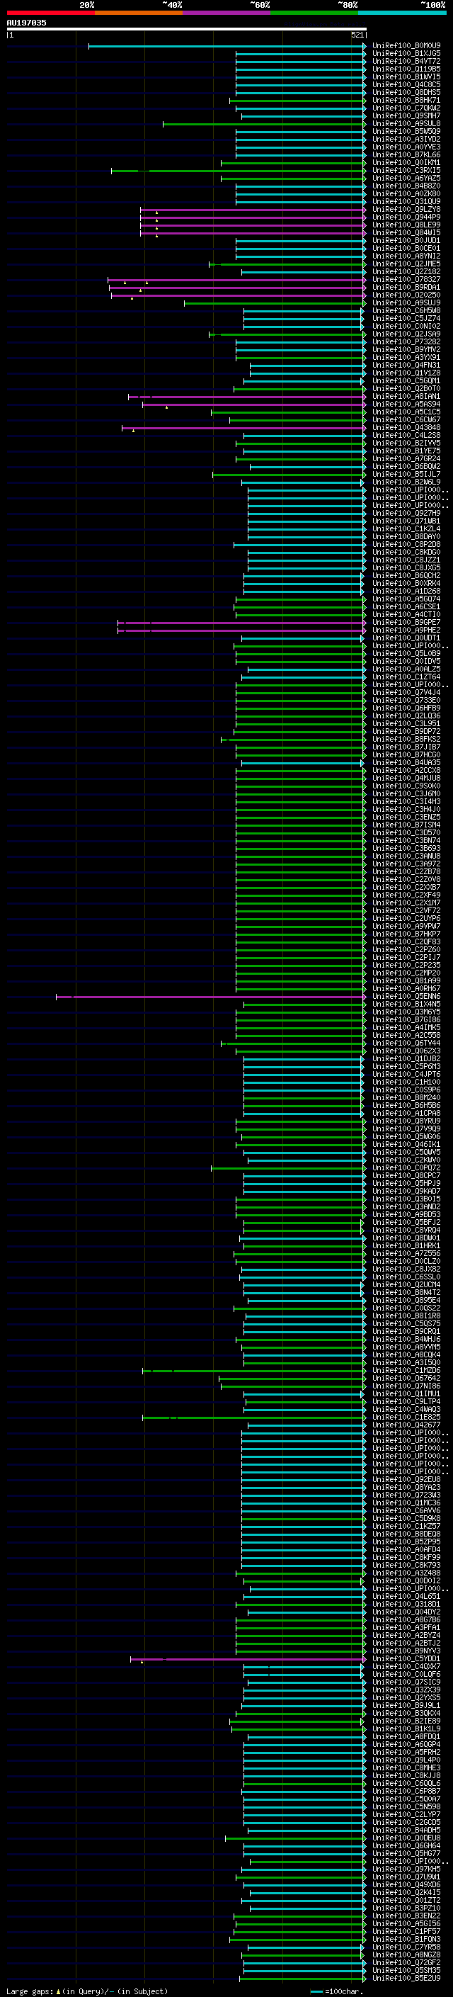
Task: Open hit UniRef100_Q81A99
Action: [406, 981]
